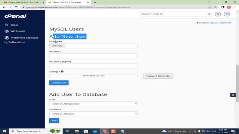This screenshot has width=239, height=134.
Task: Click the infotech_ username prefix
Action: [57, 46]
